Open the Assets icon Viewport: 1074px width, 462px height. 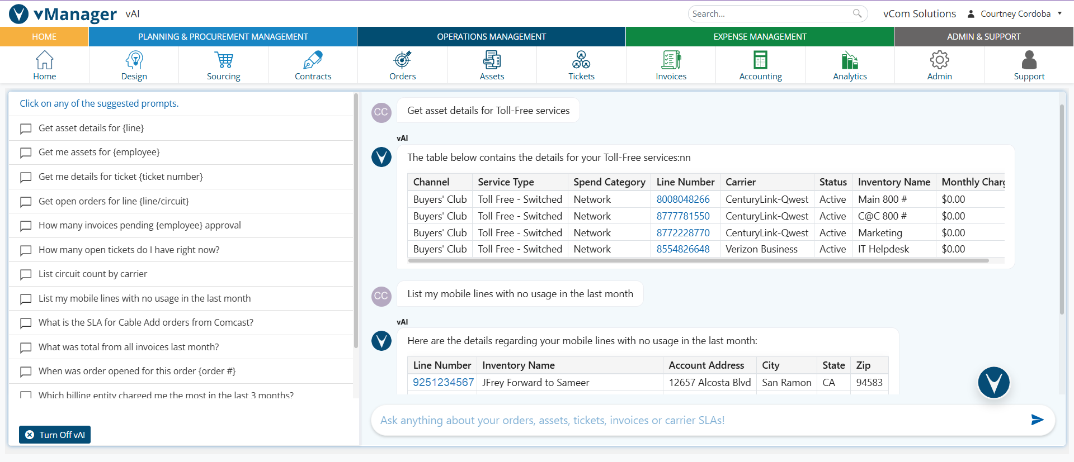pyautogui.click(x=492, y=60)
